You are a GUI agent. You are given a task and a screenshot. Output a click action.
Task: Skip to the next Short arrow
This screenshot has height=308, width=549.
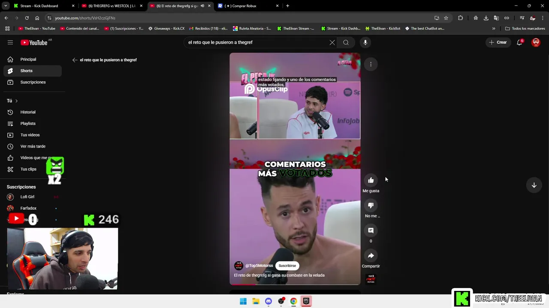(534, 185)
